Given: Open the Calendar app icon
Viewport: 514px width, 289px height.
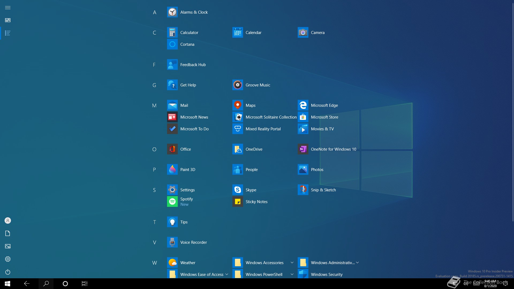Looking at the screenshot, I should [x=237, y=32].
